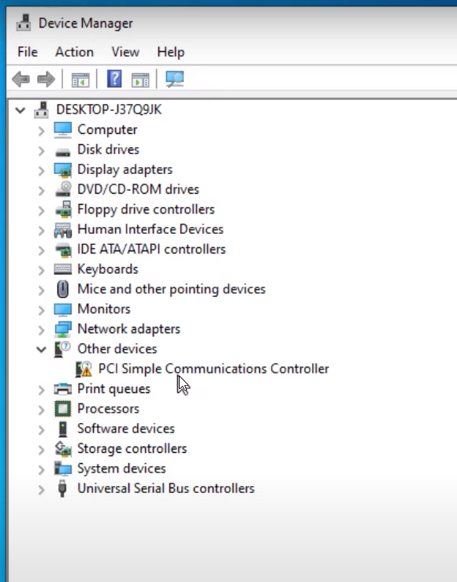This screenshot has width=457, height=582.
Task: Select the Storage controllers label
Action: coord(132,449)
